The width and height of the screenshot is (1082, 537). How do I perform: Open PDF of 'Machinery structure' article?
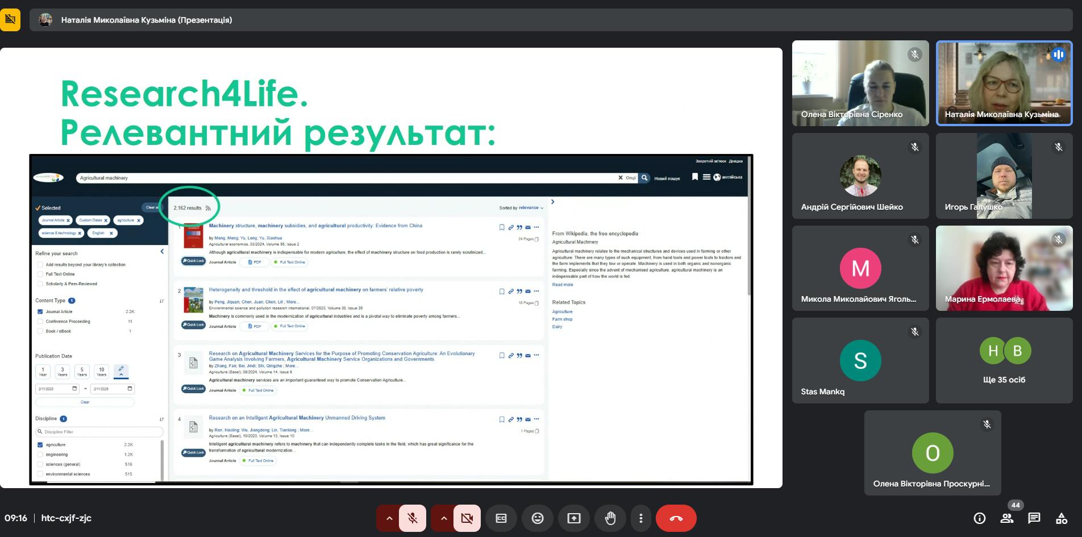click(253, 262)
